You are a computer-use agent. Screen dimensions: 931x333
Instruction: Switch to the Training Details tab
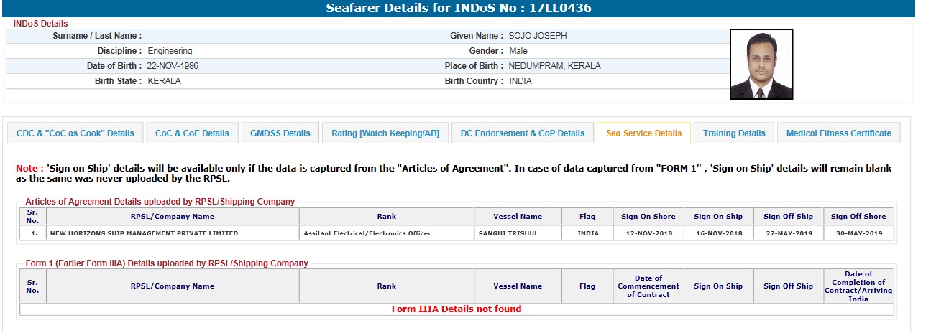tap(734, 133)
